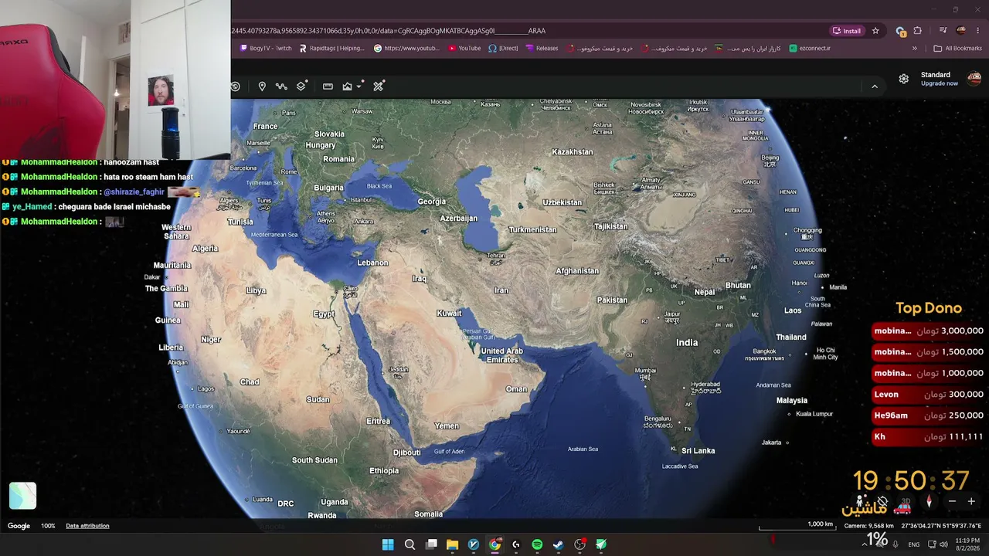Click the 1,000 km scale bar
This screenshot has height=556, width=989.
797,526
